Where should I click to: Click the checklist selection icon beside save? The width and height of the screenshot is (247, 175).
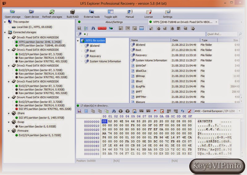click(86, 28)
